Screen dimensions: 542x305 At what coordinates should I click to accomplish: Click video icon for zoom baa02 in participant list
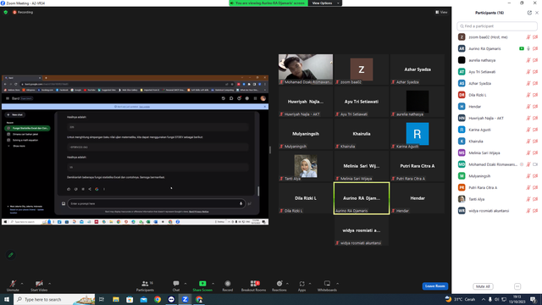(535, 37)
